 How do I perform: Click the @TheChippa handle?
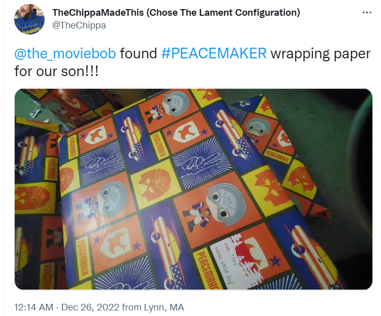pyautogui.click(x=79, y=25)
